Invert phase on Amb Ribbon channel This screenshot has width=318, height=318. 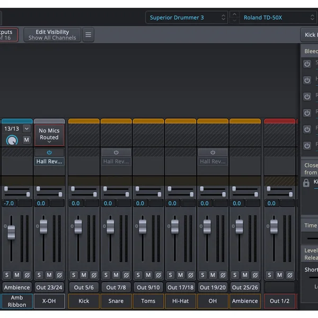27,275
